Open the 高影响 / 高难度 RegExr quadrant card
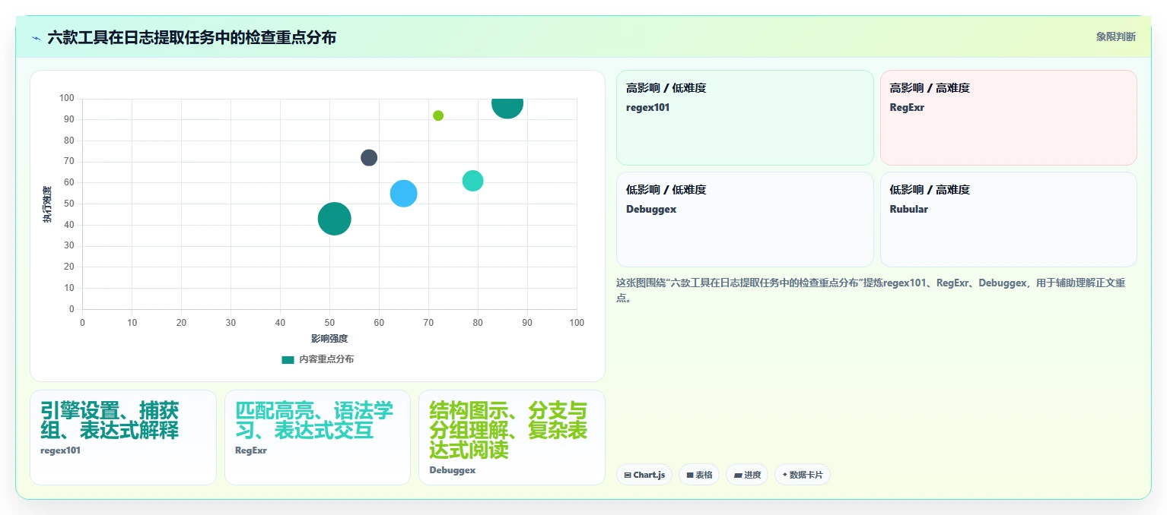 pos(1008,118)
